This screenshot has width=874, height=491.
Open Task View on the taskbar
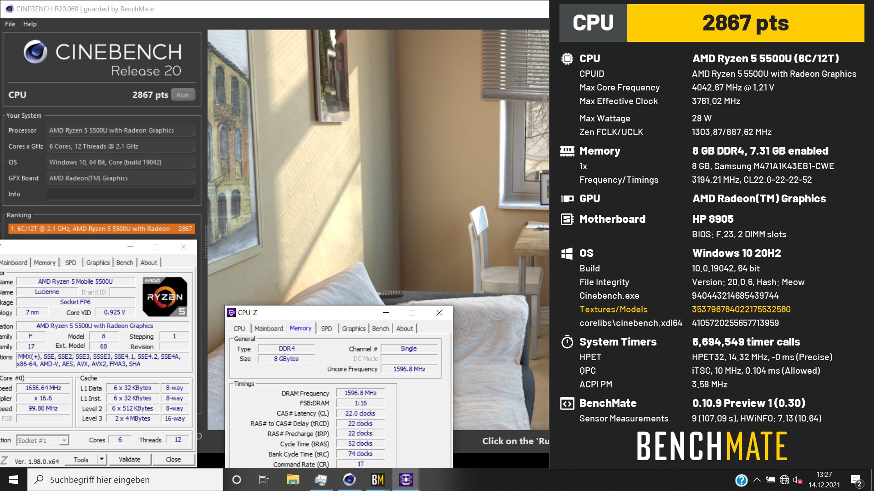[264, 480]
